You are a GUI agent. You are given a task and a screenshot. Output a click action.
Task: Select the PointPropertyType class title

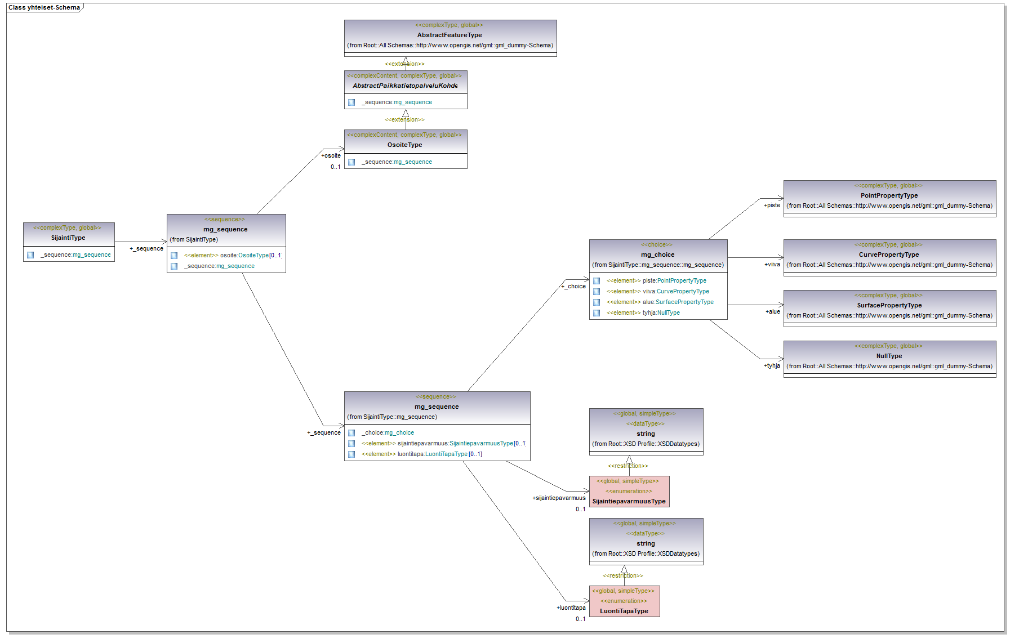[889, 195]
